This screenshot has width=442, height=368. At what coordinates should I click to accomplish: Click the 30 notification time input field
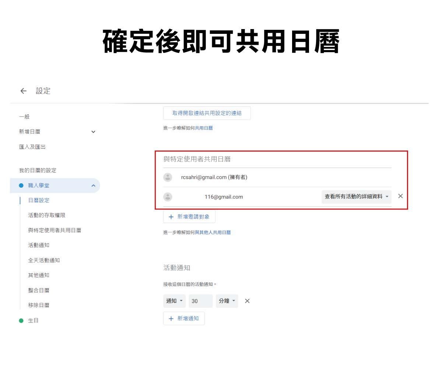click(200, 301)
